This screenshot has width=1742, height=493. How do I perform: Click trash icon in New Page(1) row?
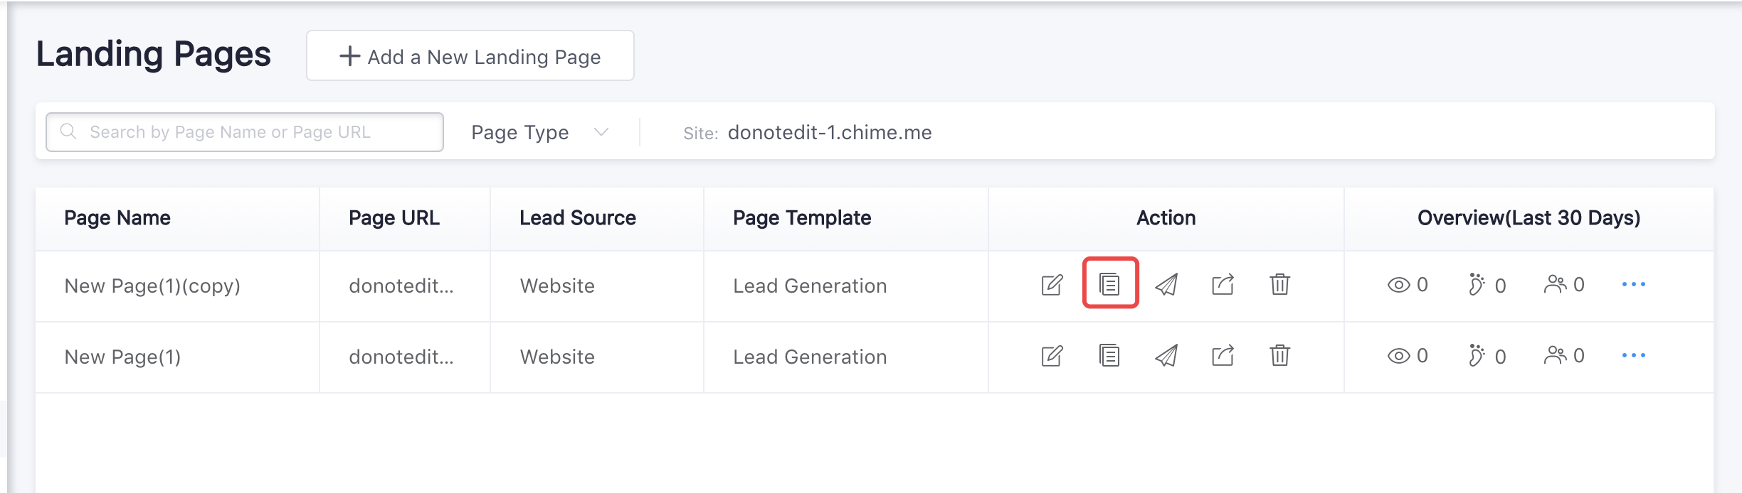pyautogui.click(x=1279, y=355)
